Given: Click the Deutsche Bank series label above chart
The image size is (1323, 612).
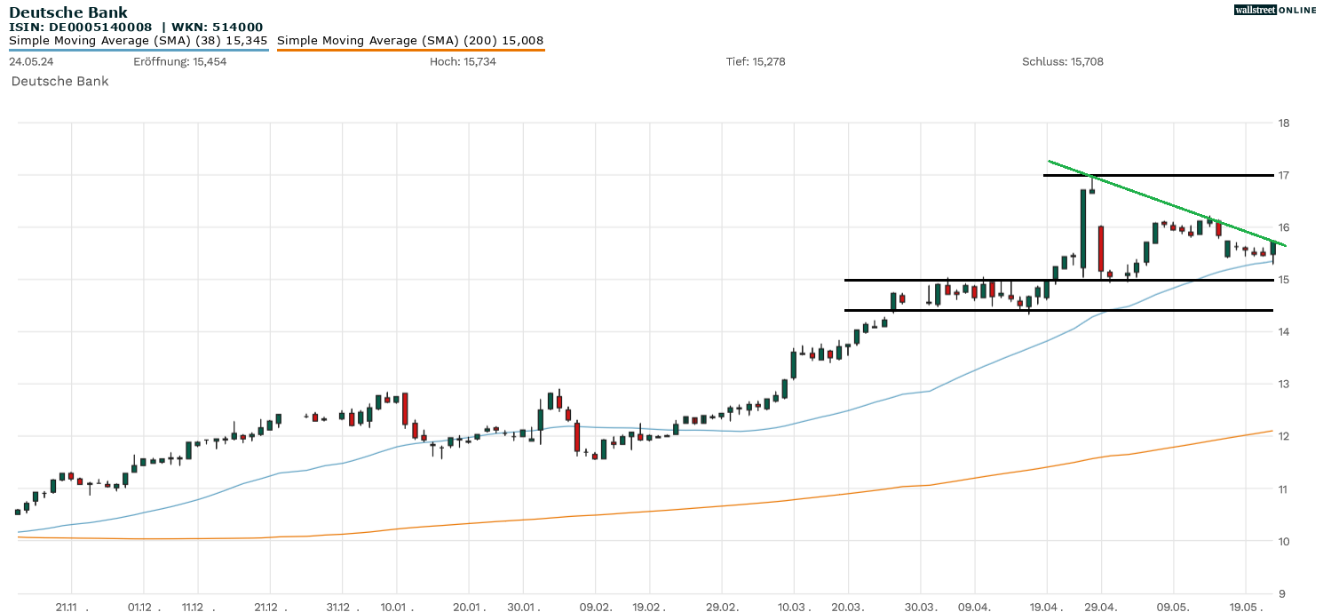Looking at the screenshot, I should coord(59,81).
